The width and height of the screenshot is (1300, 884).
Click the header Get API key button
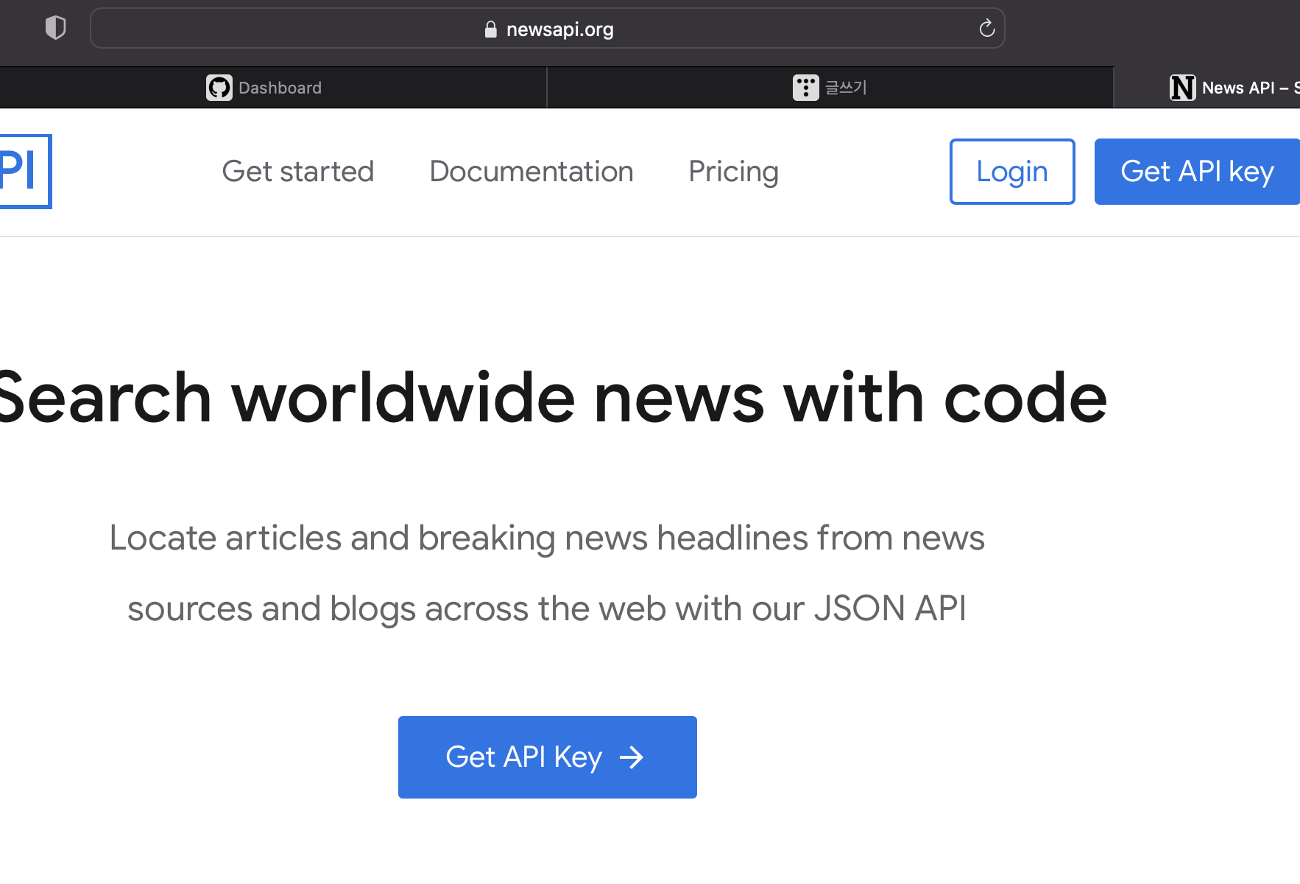click(1197, 172)
